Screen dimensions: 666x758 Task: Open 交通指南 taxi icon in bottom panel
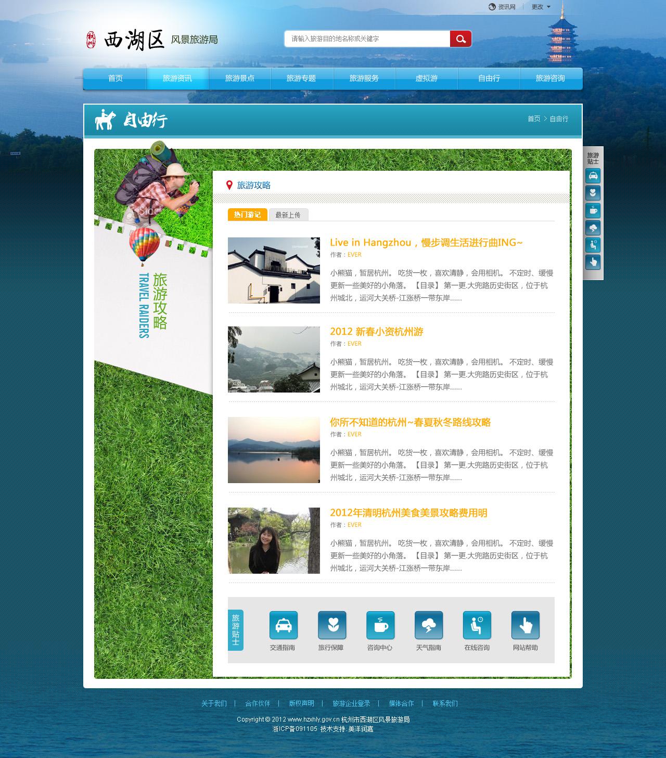click(283, 625)
